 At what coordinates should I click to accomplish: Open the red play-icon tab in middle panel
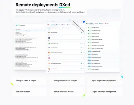(73, 25)
